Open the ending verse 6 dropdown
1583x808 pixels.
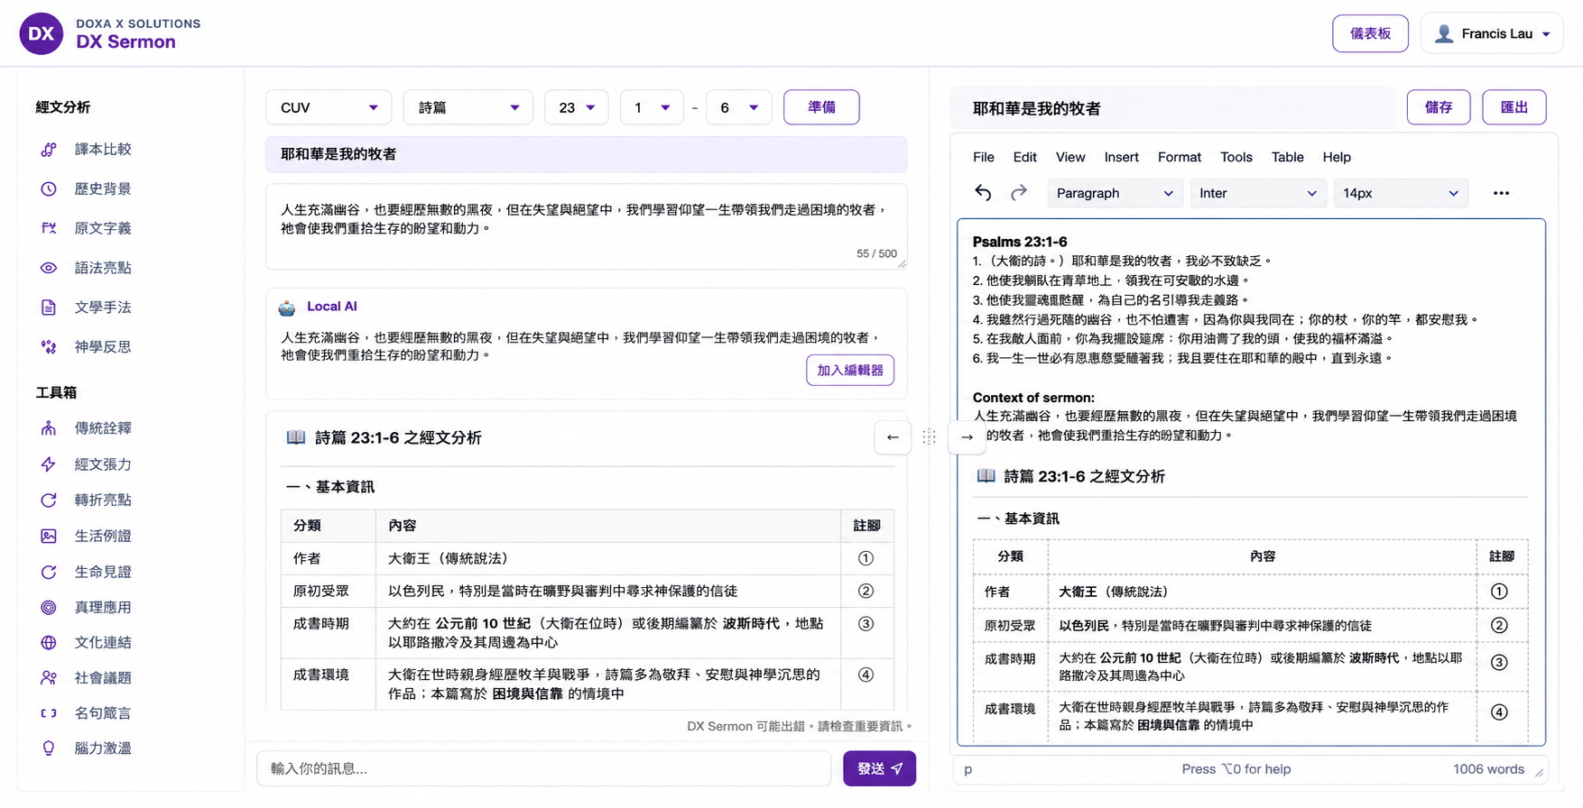click(x=738, y=107)
